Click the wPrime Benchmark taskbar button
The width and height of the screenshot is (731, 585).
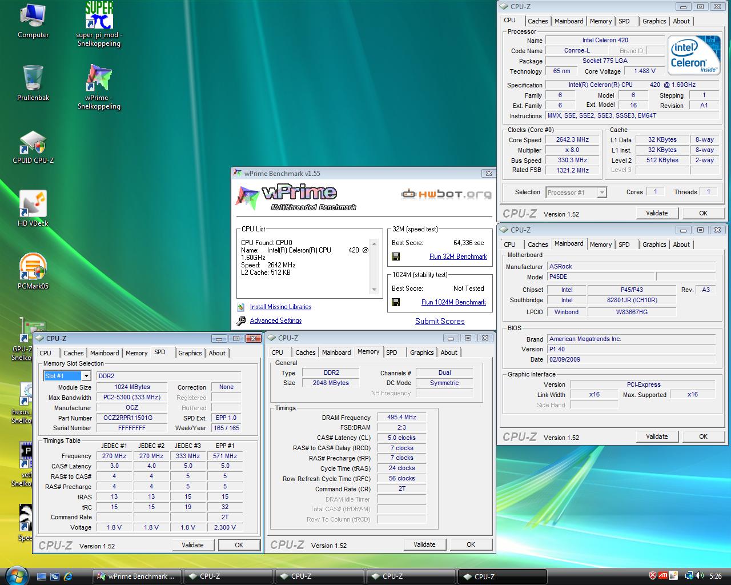136,576
